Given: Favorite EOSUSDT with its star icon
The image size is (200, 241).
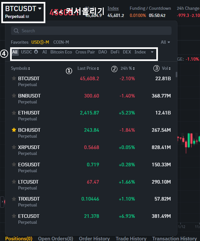Looking at the screenshot, I should (14, 164).
